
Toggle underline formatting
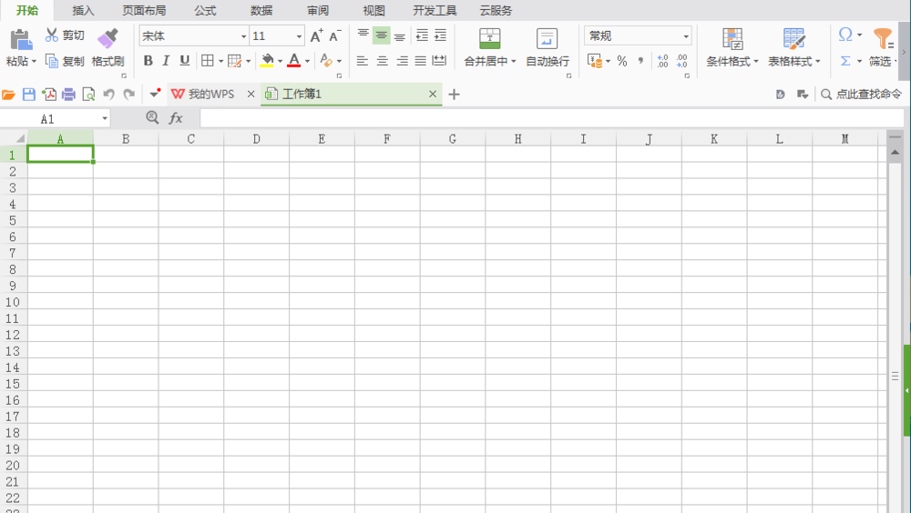pyautogui.click(x=185, y=60)
